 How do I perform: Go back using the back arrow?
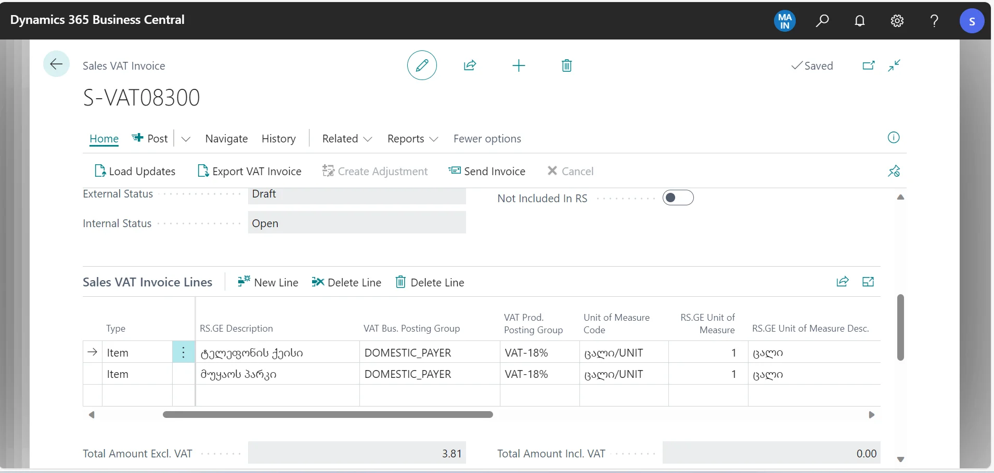point(56,63)
